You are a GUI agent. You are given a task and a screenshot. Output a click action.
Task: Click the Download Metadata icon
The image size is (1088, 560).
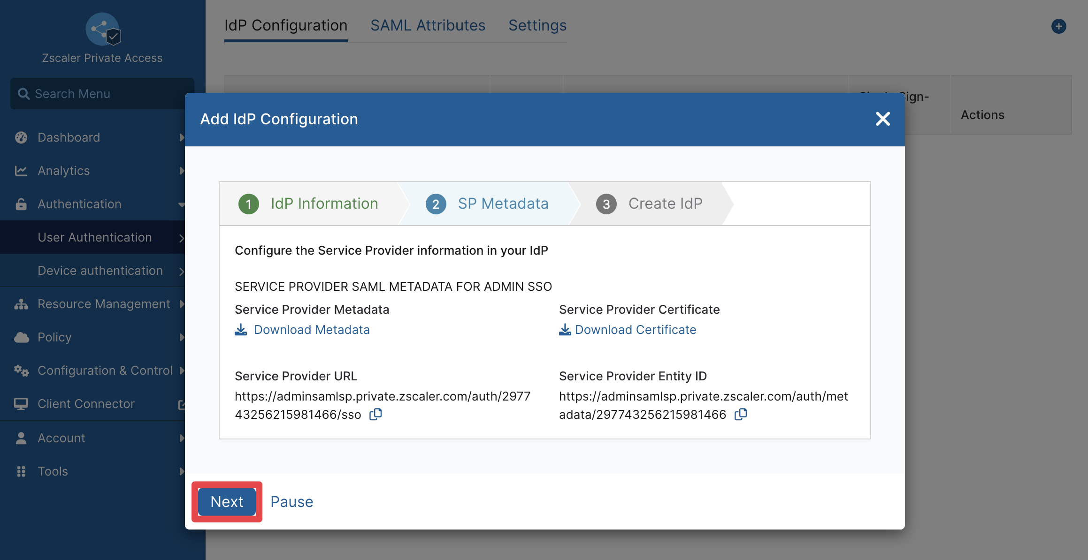click(241, 330)
